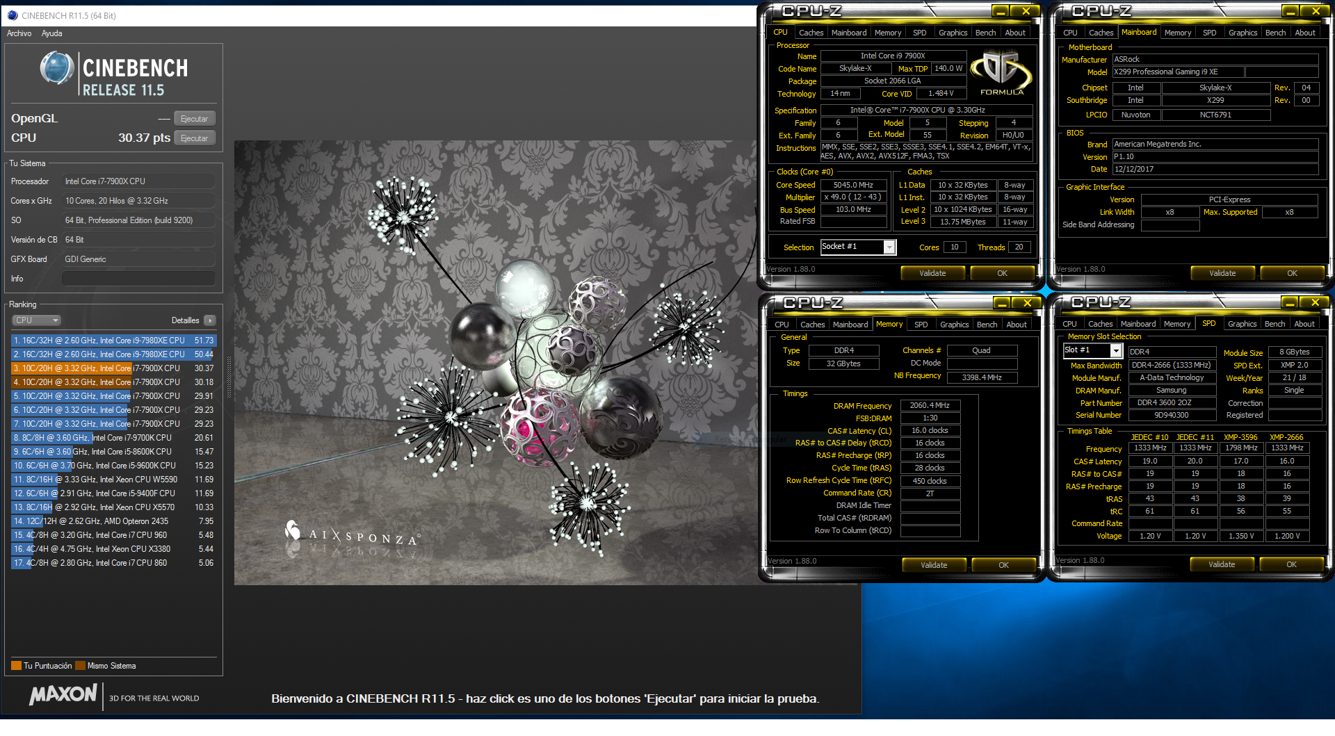The width and height of the screenshot is (1335, 736).
Task: Click the Mismo Sistema brown legend swatch
Action: [80, 666]
